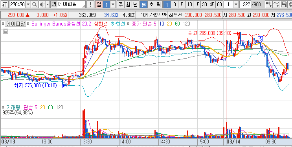
Task: Click the 4.80% value
Action: 129,15
